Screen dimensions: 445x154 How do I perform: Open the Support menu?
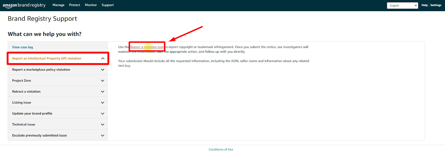108,5
